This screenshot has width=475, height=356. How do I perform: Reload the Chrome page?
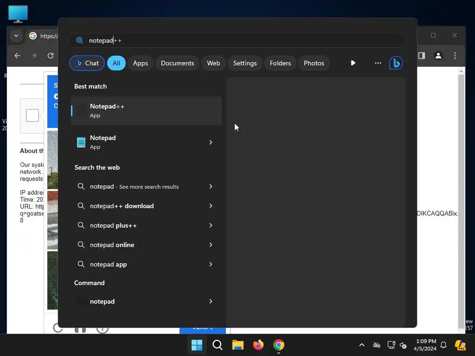[x=51, y=56]
